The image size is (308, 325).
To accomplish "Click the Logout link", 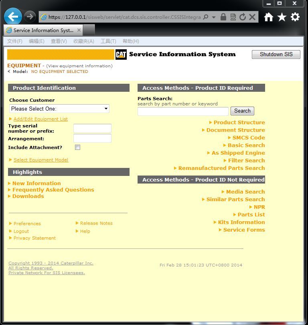I will click(x=21, y=231).
